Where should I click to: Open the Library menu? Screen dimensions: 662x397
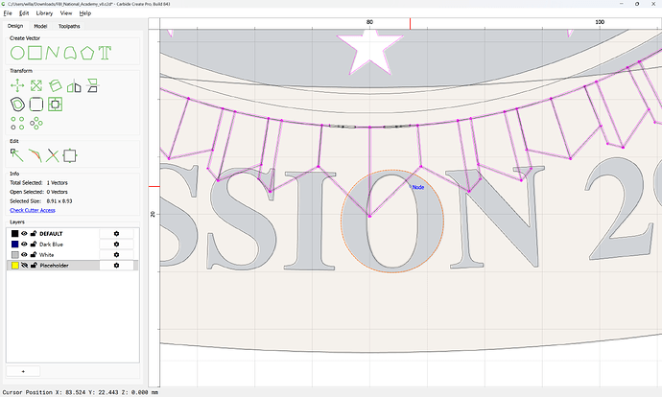tap(44, 13)
